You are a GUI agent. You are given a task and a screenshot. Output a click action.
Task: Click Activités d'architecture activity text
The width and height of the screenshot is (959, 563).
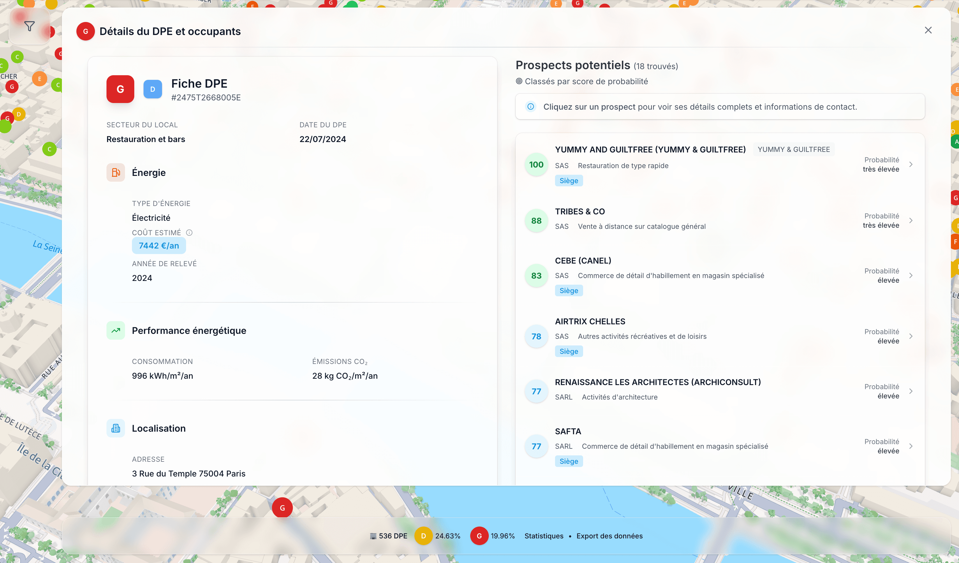point(620,397)
